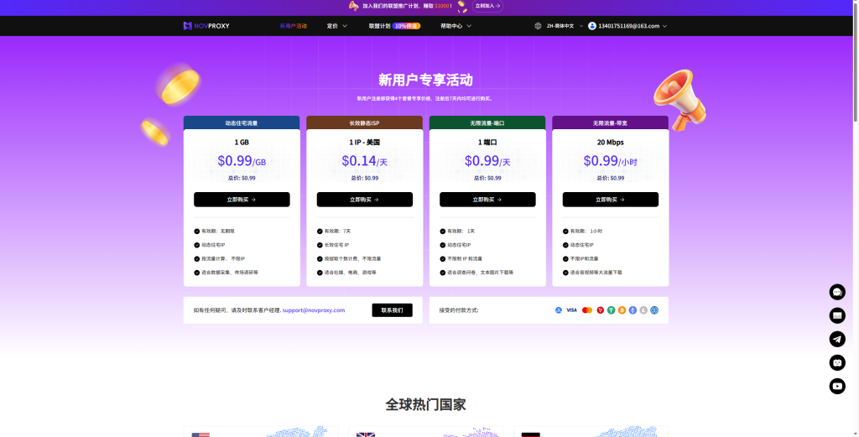
Task: Click the $0.14/天 price text
Action: point(364,161)
